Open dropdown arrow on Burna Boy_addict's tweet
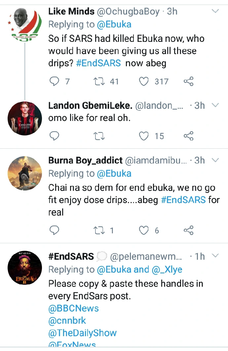The width and height of the screenshot is (228, 351). tap(215, 160)
